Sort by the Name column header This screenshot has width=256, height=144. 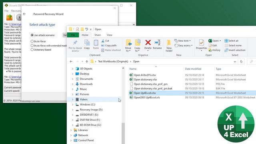pos(133,69)
